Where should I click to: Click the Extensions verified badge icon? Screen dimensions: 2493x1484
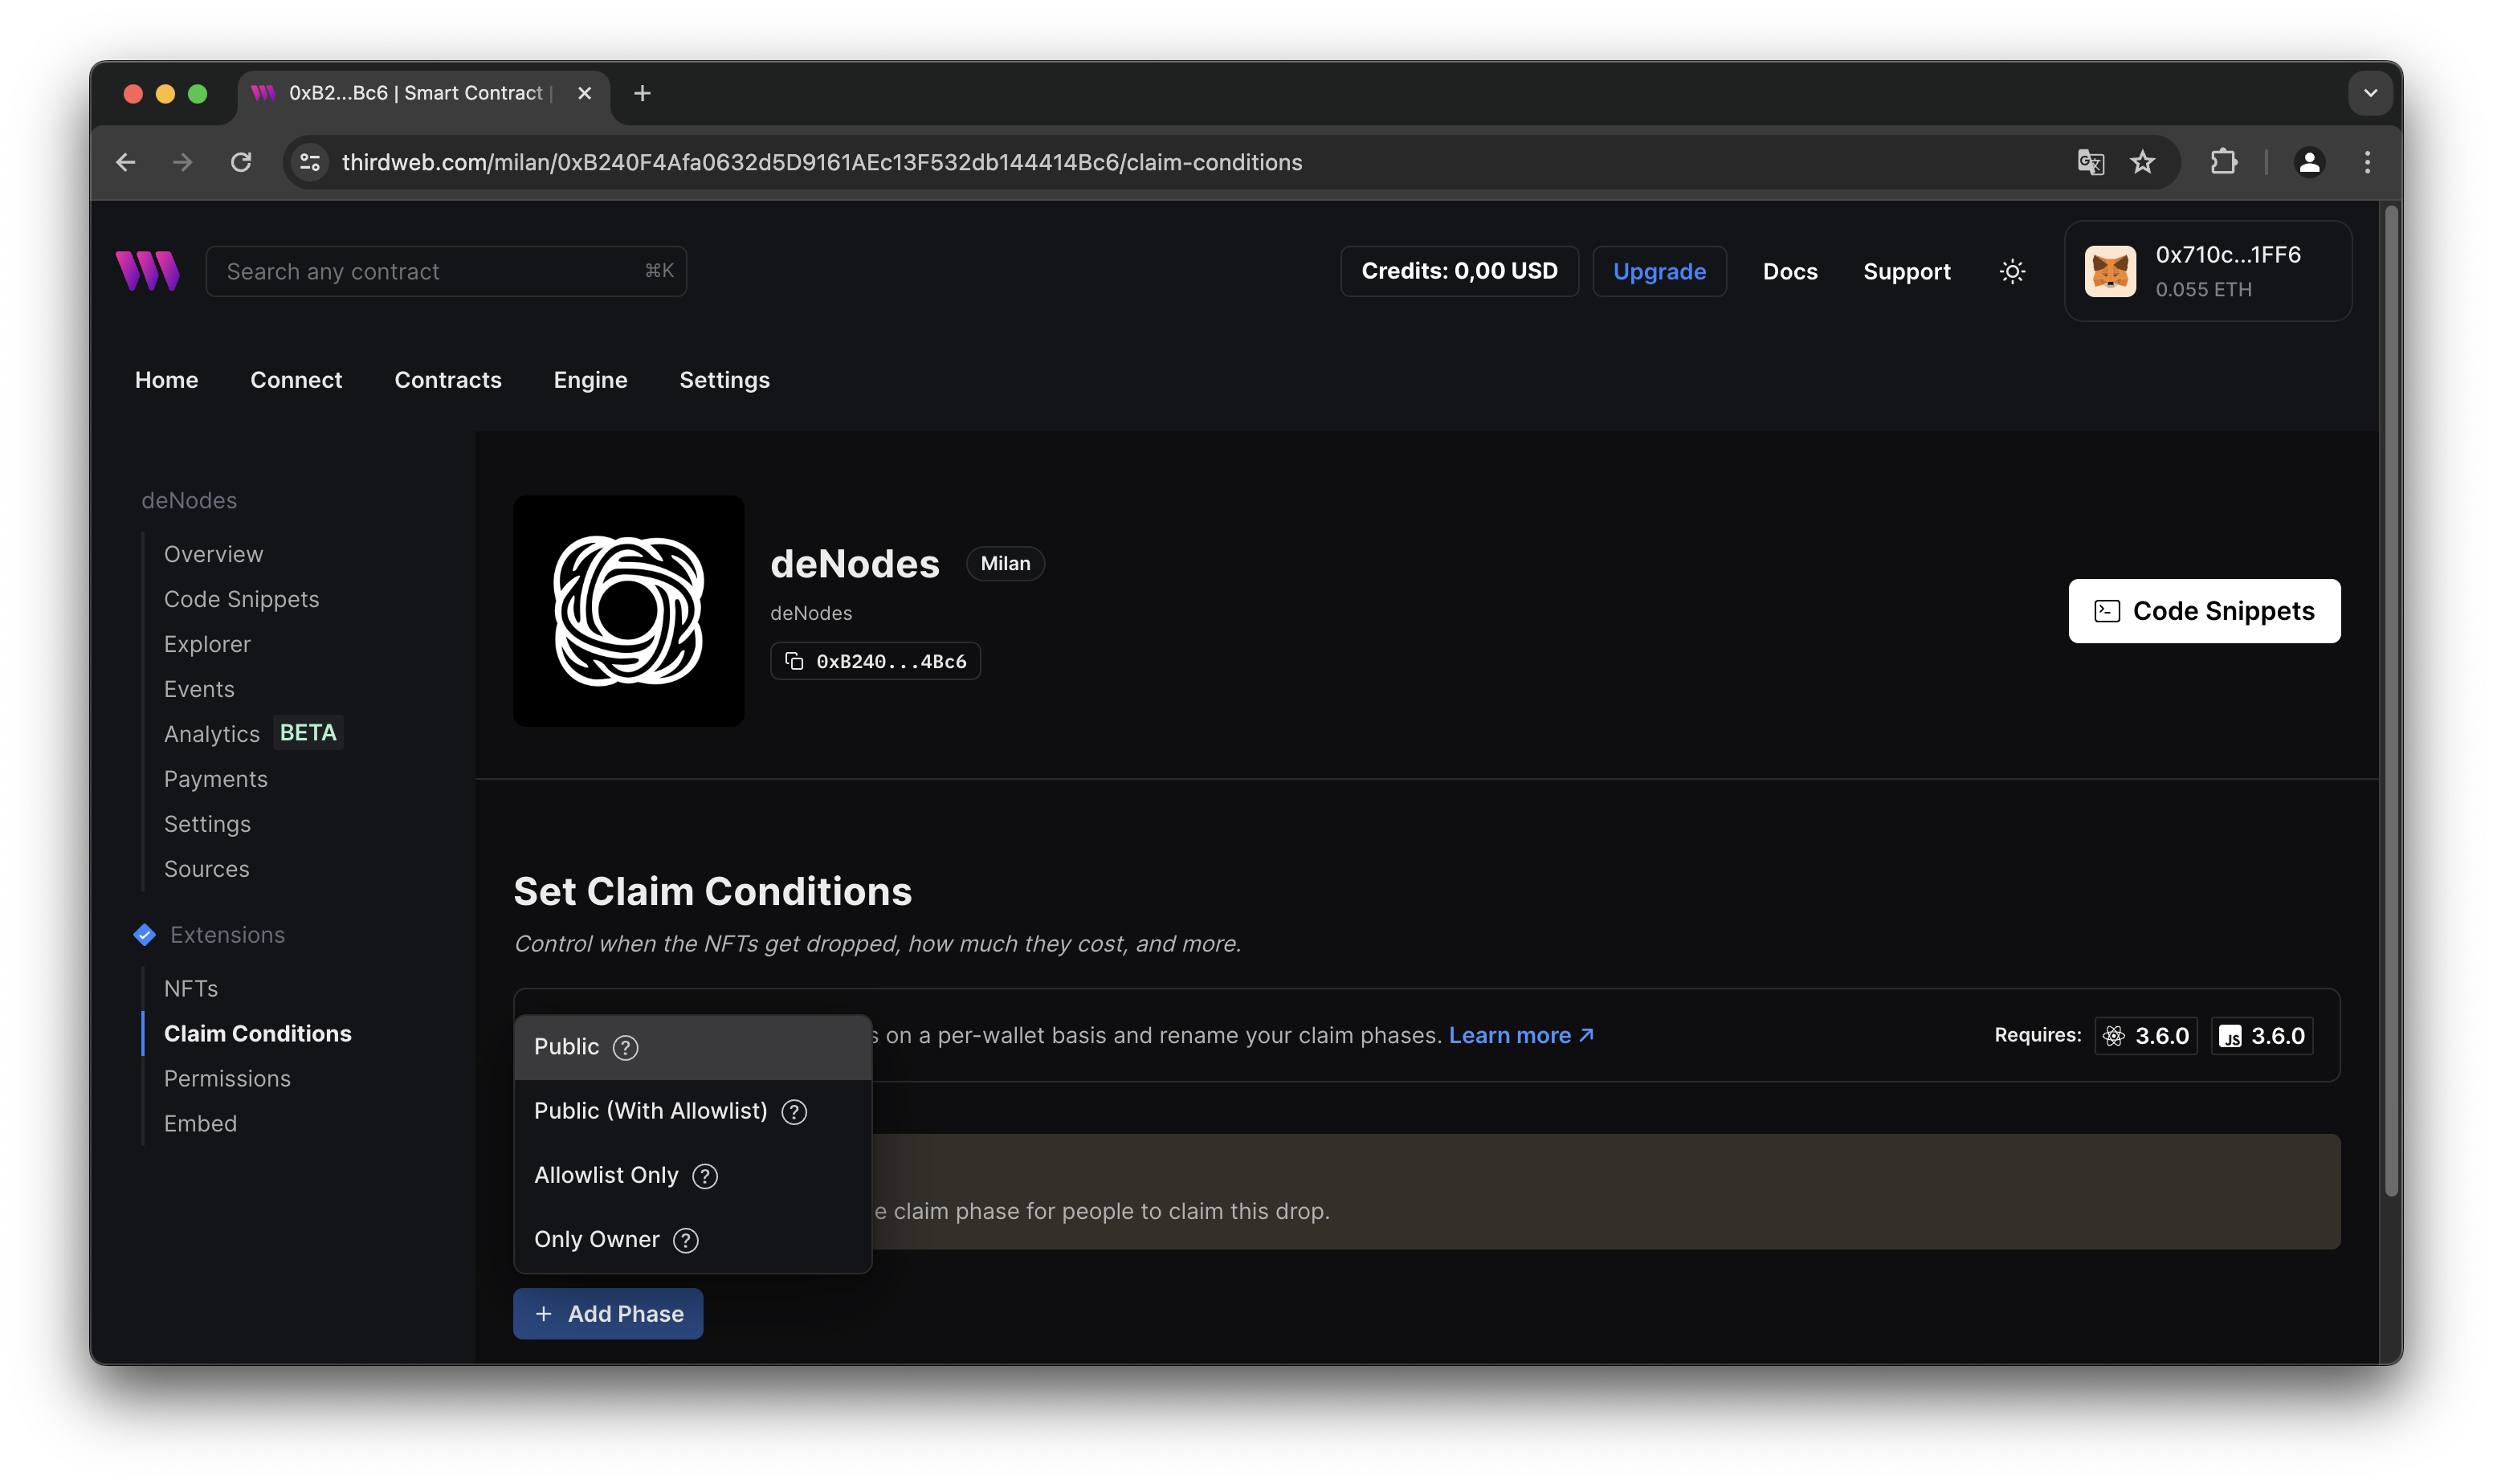click(144, 935)
